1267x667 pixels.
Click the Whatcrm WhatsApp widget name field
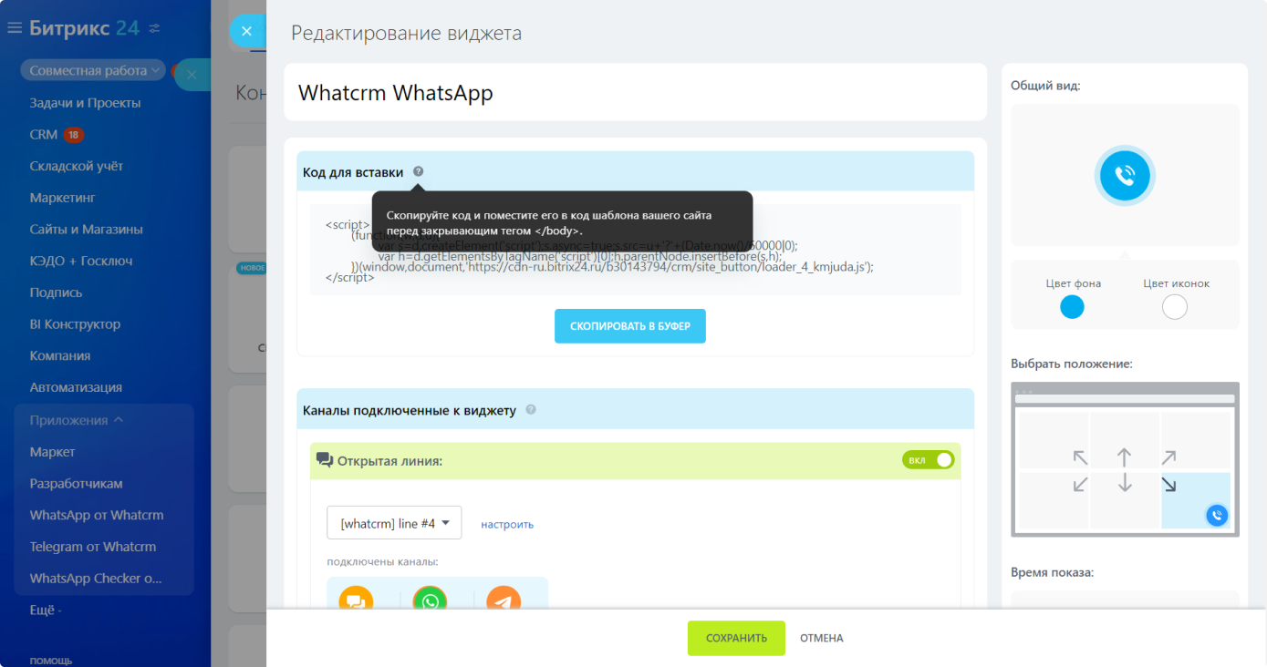coord(636,92)
